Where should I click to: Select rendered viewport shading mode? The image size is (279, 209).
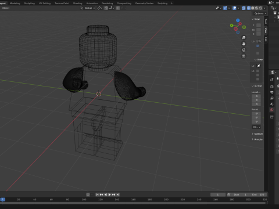(x=260, y=8)
